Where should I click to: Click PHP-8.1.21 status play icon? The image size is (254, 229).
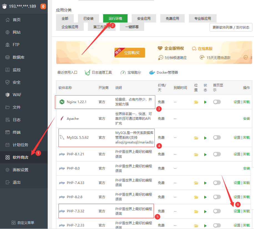[x=205, y=155]
